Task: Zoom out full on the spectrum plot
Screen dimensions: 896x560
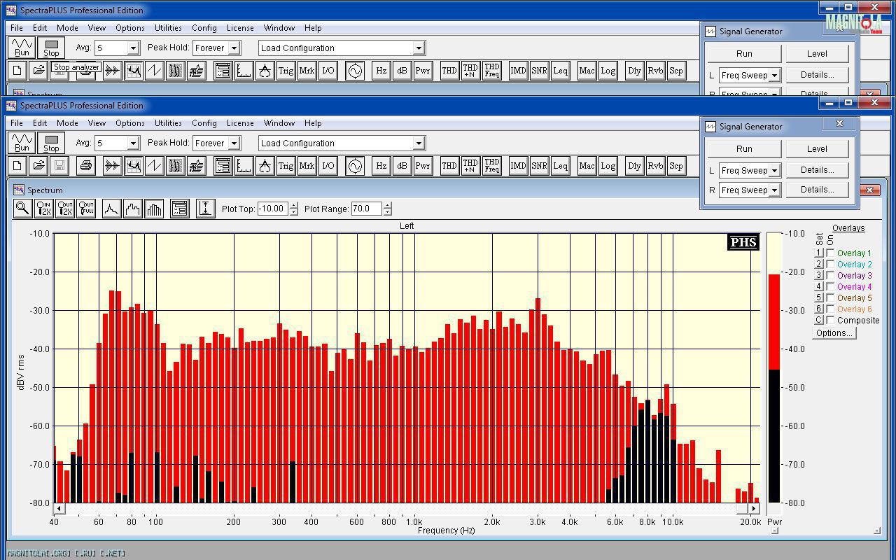Action: [86, 208]
